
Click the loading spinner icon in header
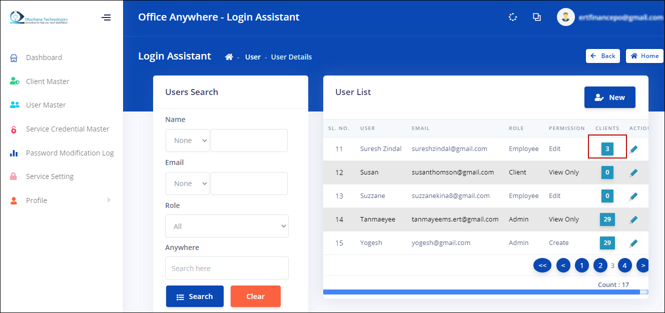tap(513, 17)
